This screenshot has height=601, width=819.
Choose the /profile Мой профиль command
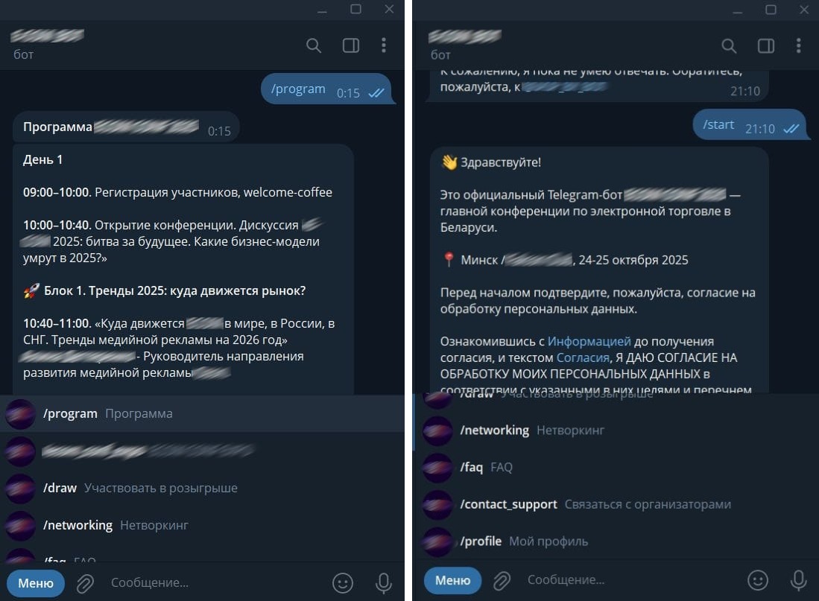[616, 541]
